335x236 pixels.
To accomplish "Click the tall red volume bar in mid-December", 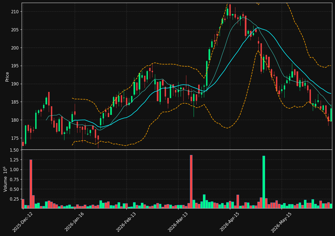I will coord(31,184).
